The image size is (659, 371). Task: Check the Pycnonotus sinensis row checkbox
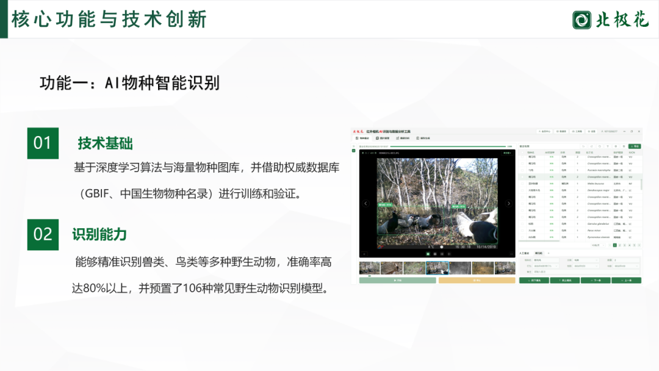[x=522, y=237]
